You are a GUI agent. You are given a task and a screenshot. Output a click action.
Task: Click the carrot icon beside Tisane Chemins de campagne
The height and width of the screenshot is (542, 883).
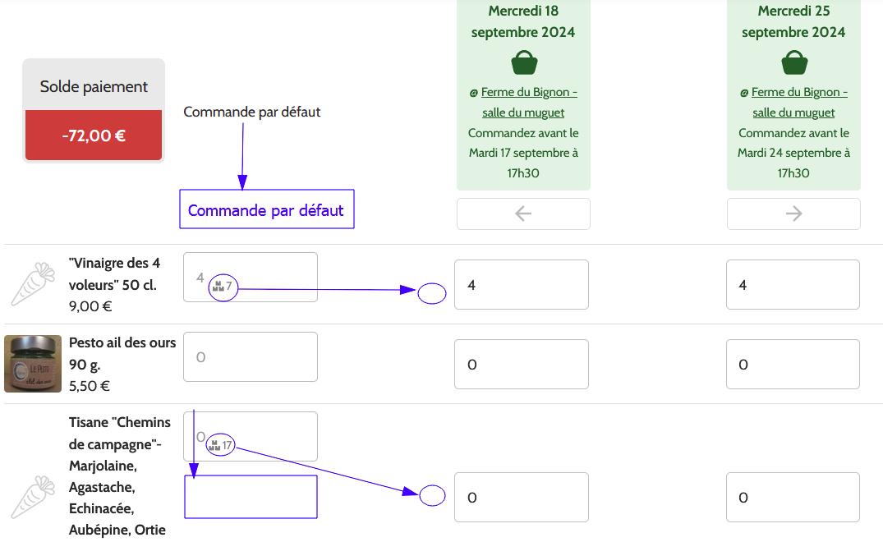pos(32,497)
